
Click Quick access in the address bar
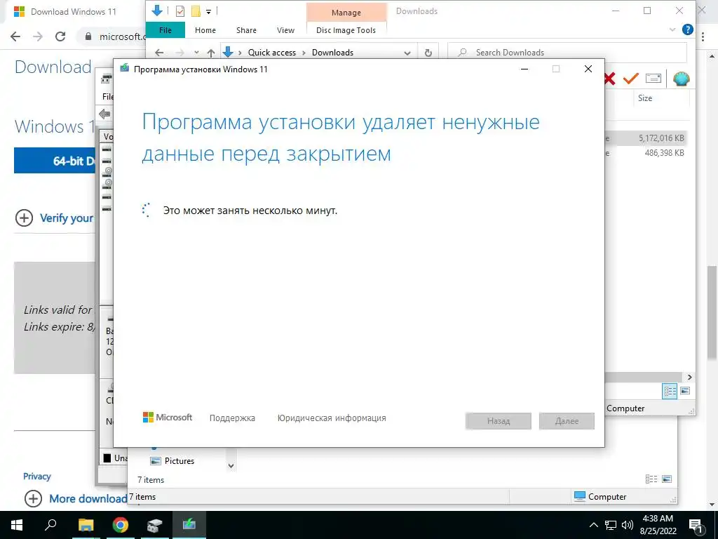(272, 53)
